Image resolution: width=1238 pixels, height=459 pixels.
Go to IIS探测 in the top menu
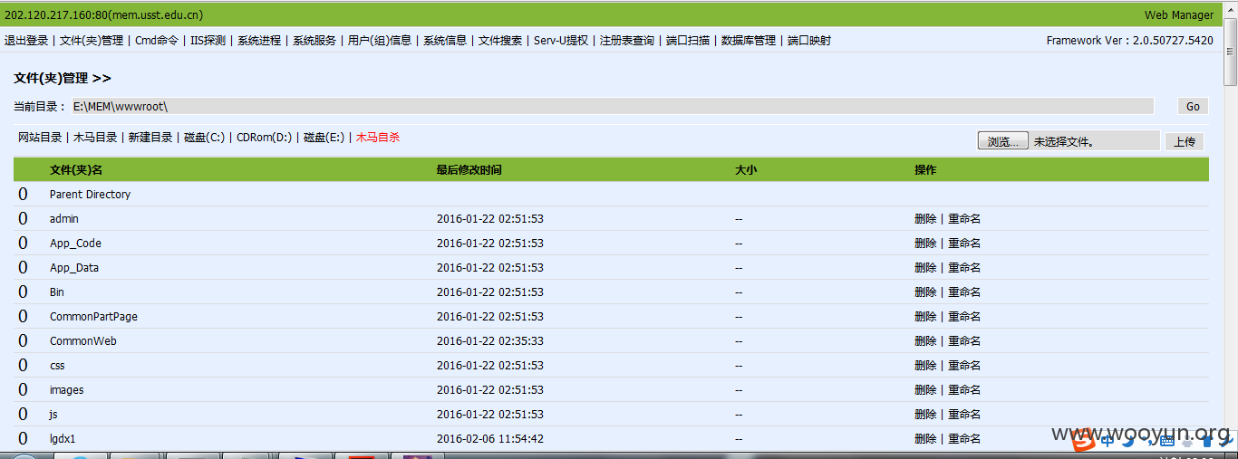coord(208,41)
